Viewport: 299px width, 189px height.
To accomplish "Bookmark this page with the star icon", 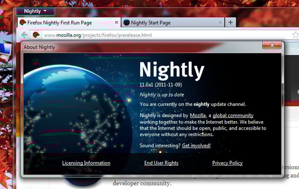I will point(295,35).
